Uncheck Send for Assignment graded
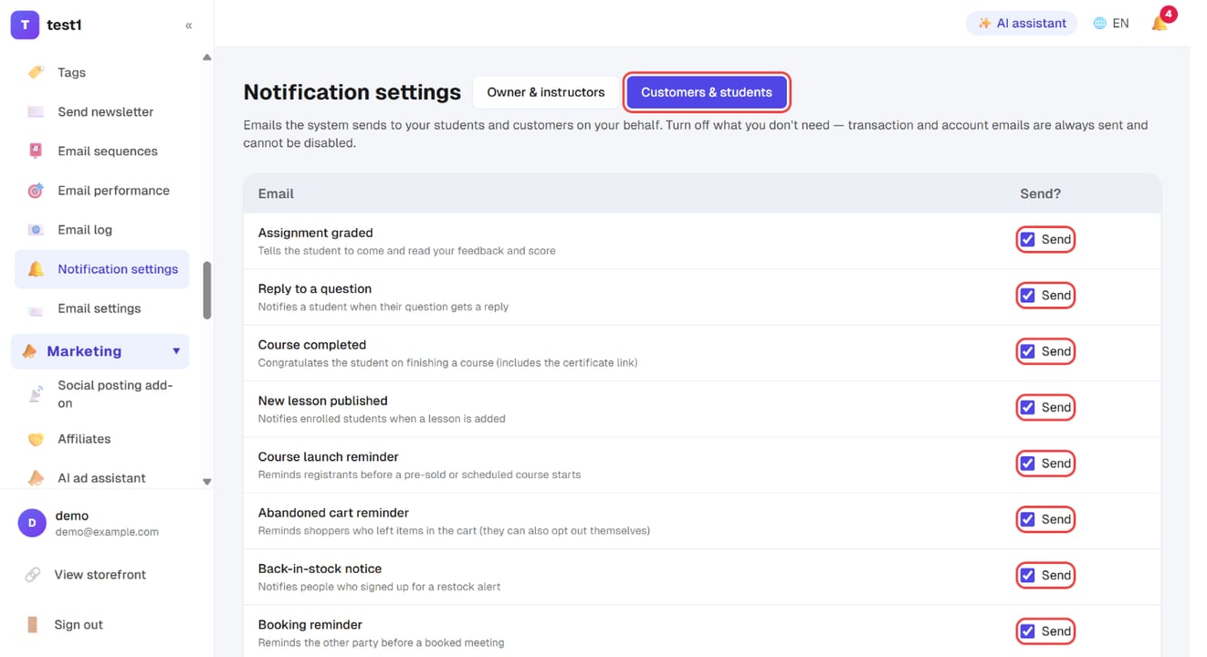 pos(1028,239)
